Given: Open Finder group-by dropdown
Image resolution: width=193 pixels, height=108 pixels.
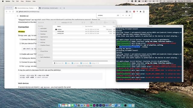Looking at the screenshot, I should 92,22.
